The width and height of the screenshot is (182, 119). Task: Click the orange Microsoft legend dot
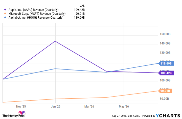click(5, 14)
